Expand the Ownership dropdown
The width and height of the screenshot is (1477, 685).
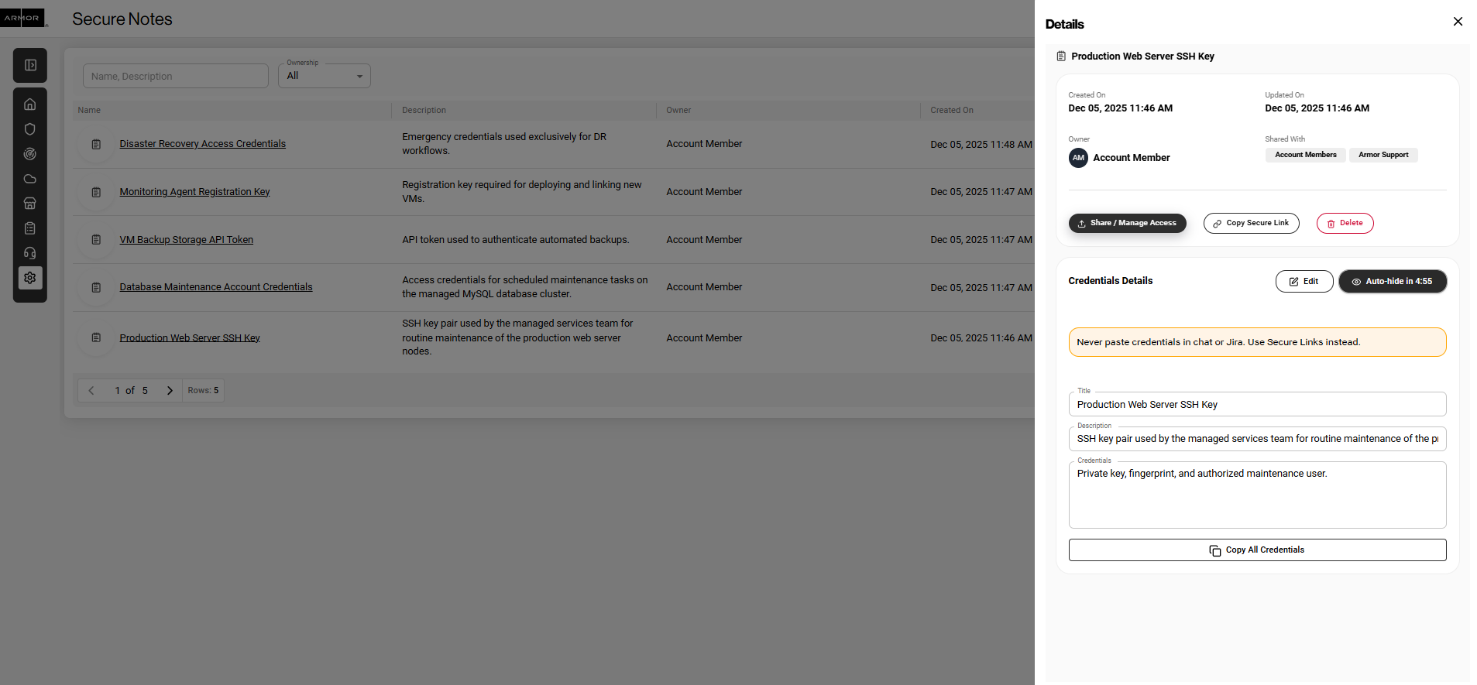coord(325,76)
